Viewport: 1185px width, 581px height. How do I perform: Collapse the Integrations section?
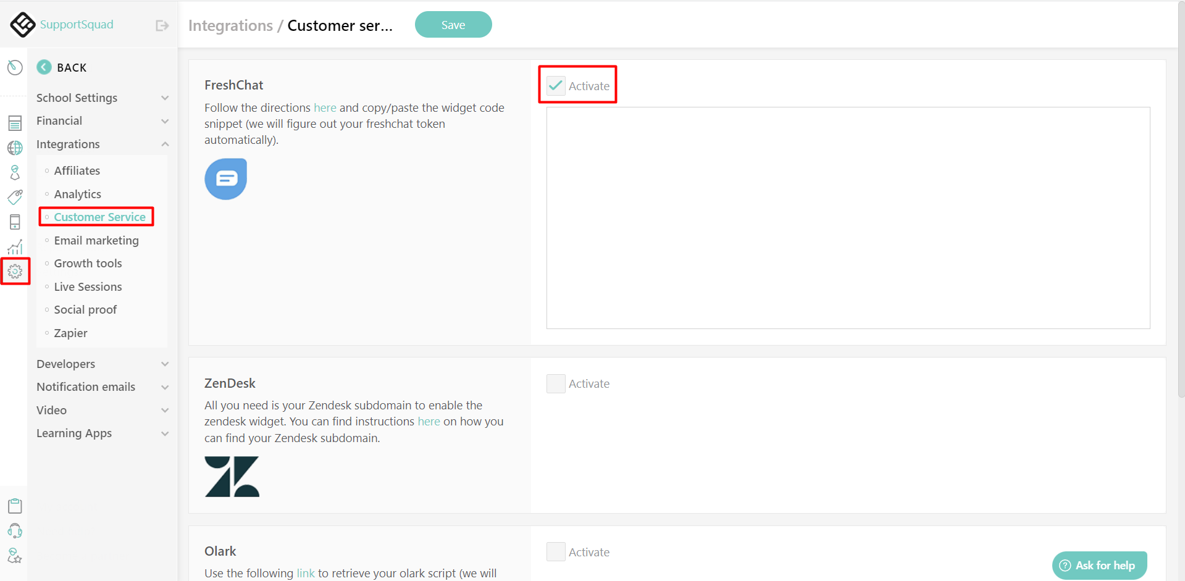click(x=164, y=144)
